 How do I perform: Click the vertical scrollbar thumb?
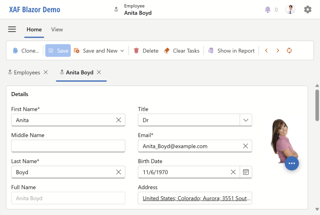tap(317, 105)
